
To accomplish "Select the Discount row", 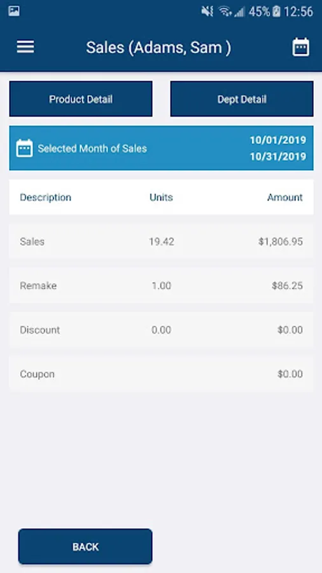I will coord(161,330).
